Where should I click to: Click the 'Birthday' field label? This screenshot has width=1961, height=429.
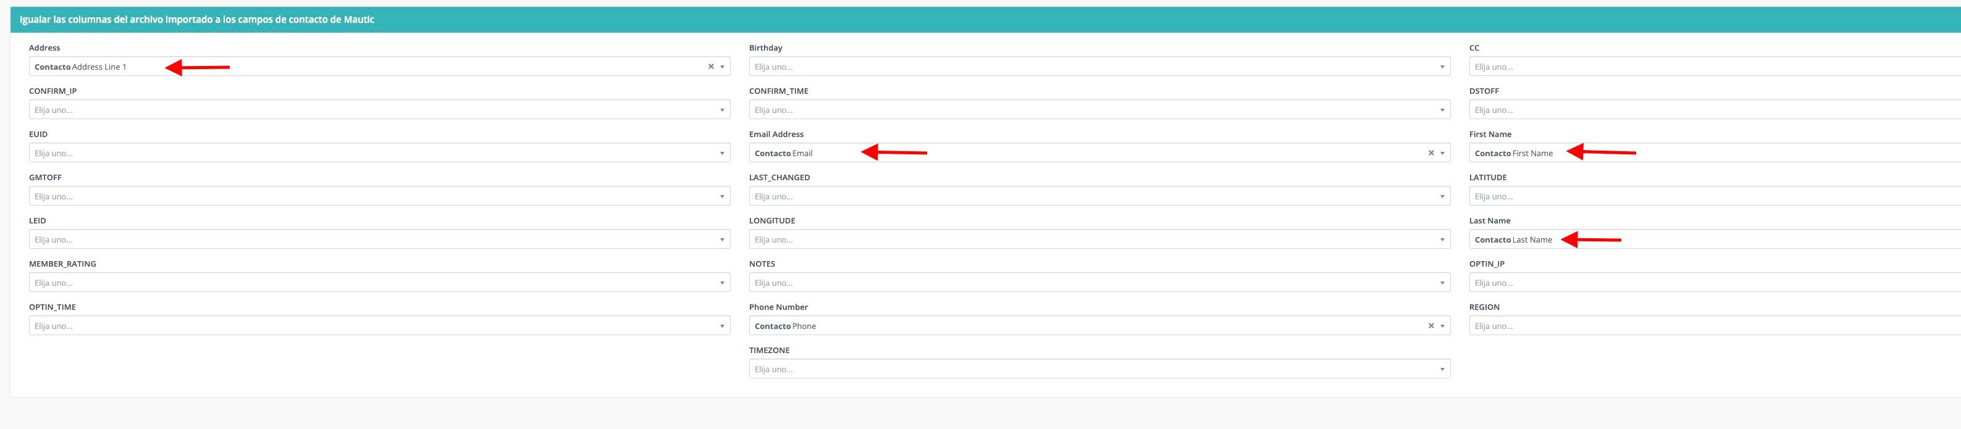[765, 47]
